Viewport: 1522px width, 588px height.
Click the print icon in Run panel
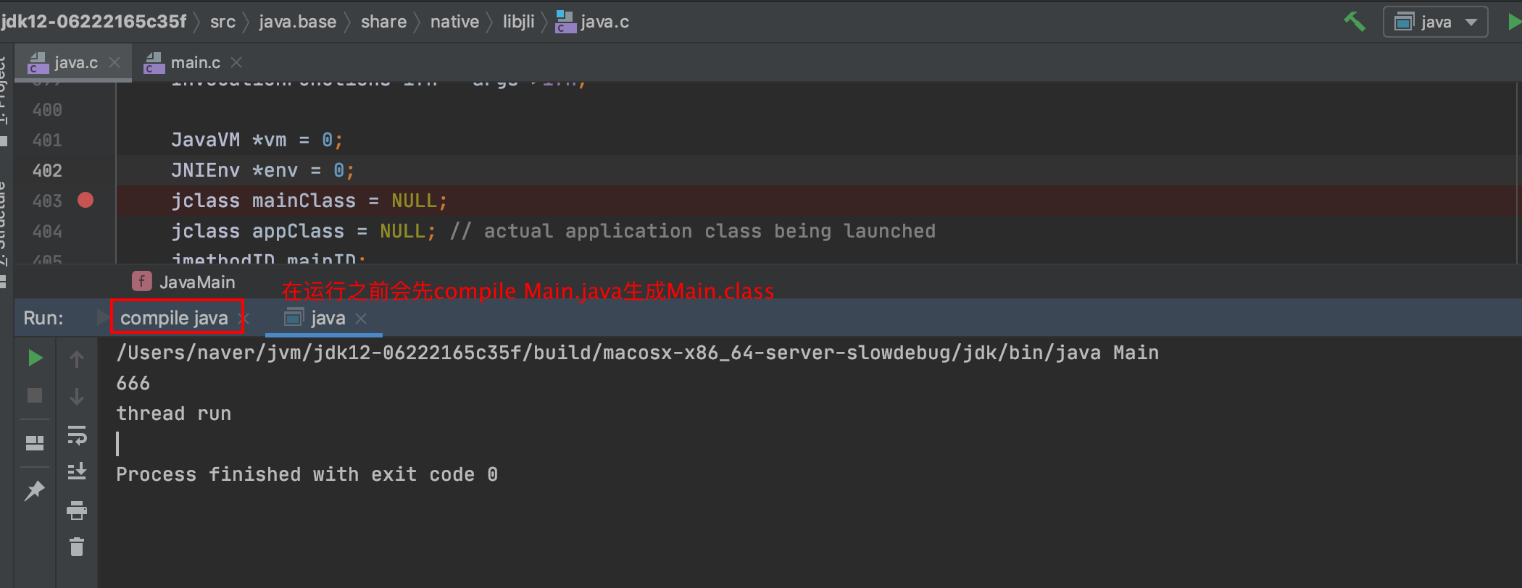tap(77, 511)
